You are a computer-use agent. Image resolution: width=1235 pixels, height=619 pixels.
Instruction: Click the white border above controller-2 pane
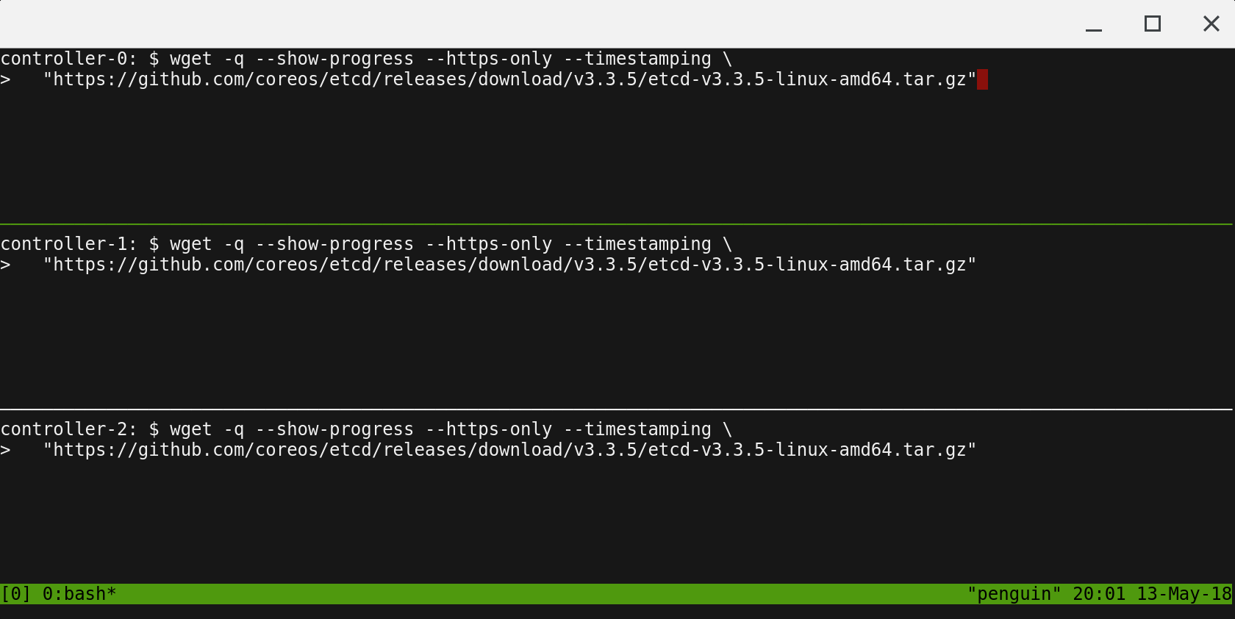point(616,409)
